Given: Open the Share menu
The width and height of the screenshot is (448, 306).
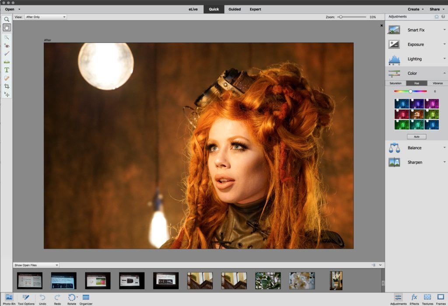Looking at the screenshot, I should 436,9.
